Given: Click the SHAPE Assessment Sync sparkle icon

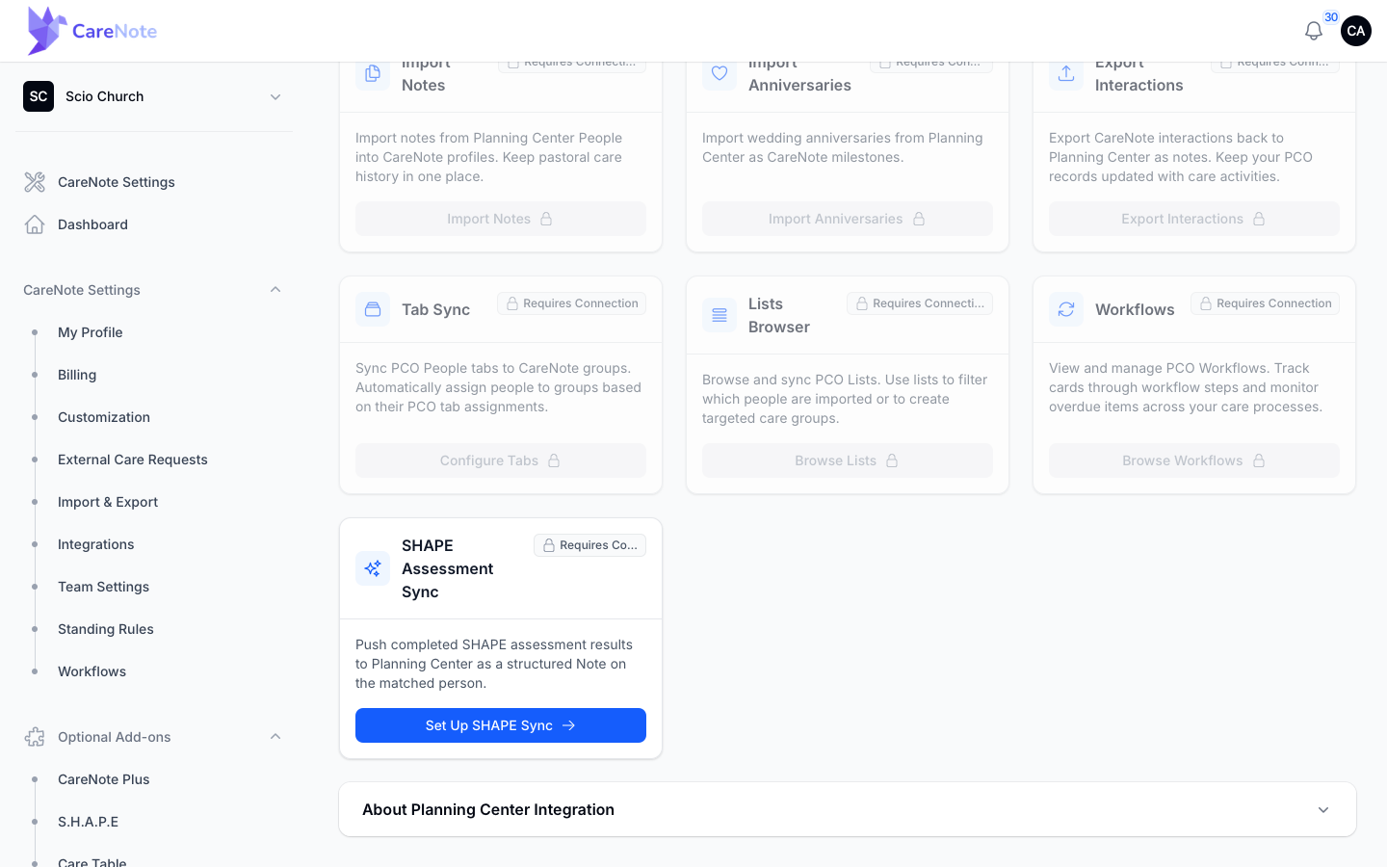Looking at the screenshot, I should (373, 568).
